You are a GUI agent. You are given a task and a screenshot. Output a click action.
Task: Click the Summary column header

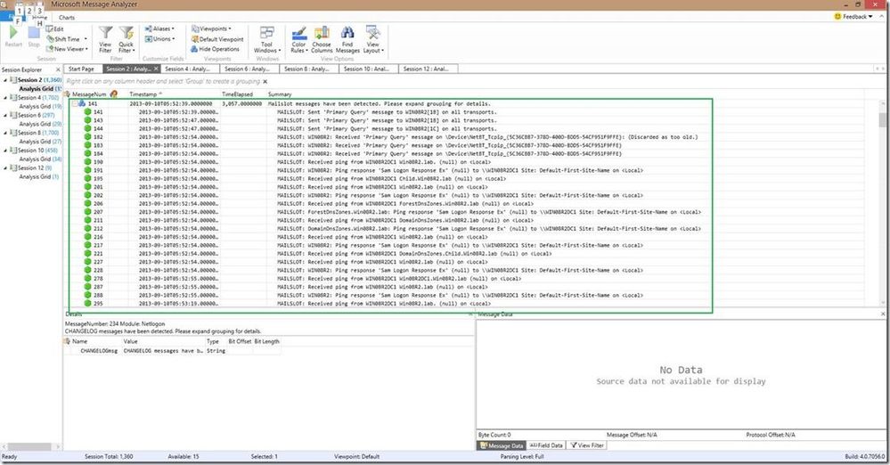coord(279,94)
